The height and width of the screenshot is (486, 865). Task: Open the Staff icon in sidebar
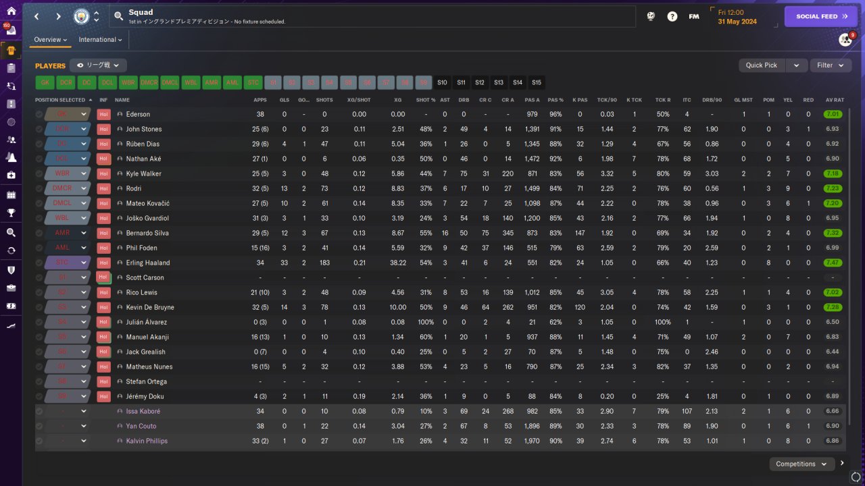click(11, 140)
